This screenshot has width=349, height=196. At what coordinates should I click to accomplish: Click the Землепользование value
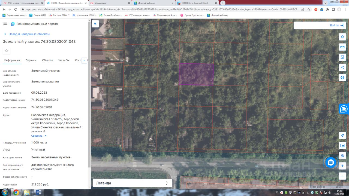point(45,82)
